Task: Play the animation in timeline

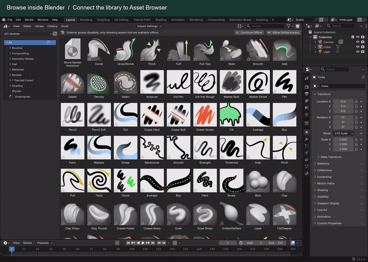Action: [143, 243]
